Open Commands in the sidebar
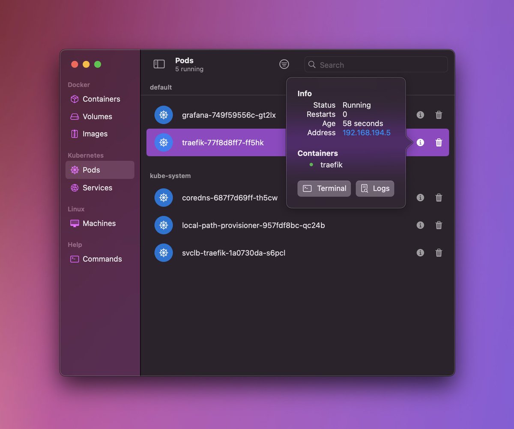 click(x=100, y=259)
